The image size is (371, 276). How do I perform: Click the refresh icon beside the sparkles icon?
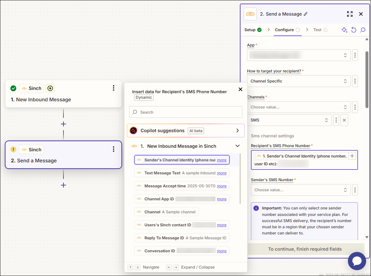354,30
